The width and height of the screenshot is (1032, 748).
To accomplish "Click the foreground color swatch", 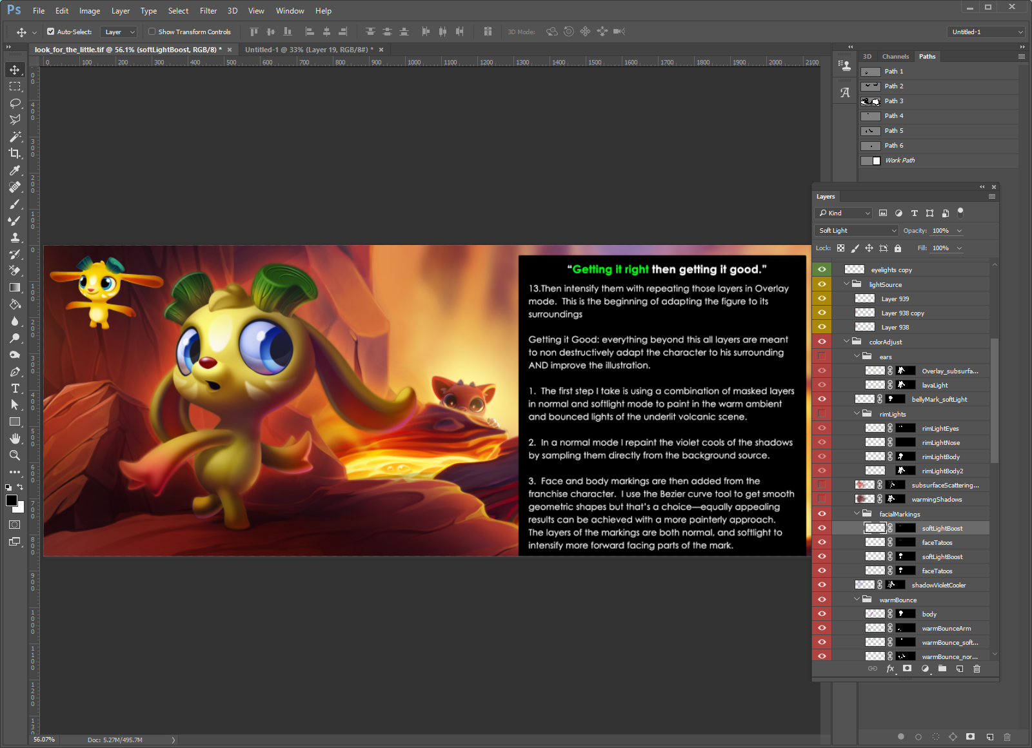I will [x=12, y=501].
